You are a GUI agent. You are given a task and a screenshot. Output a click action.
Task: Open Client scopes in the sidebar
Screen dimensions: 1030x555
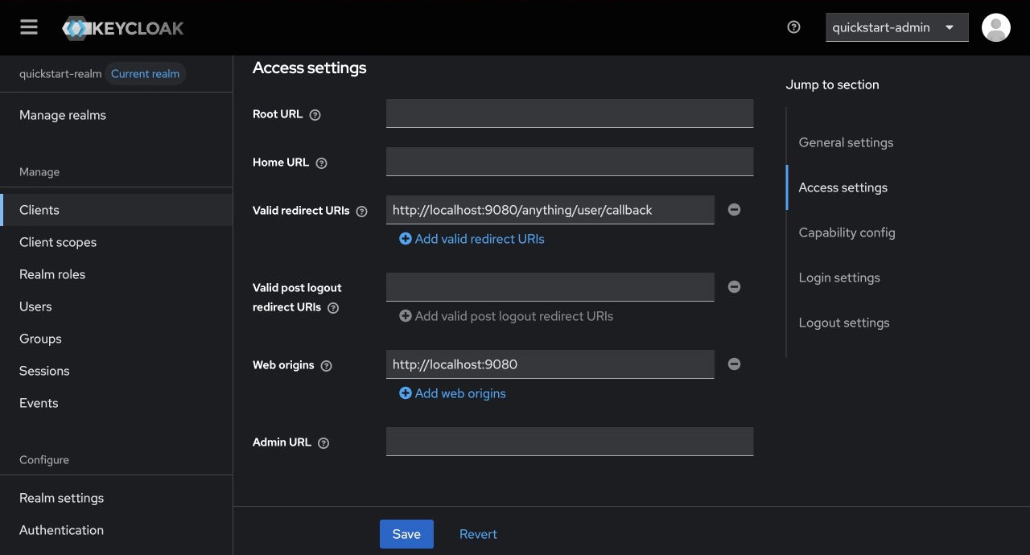pyautogui.click(x=116, y=242)
